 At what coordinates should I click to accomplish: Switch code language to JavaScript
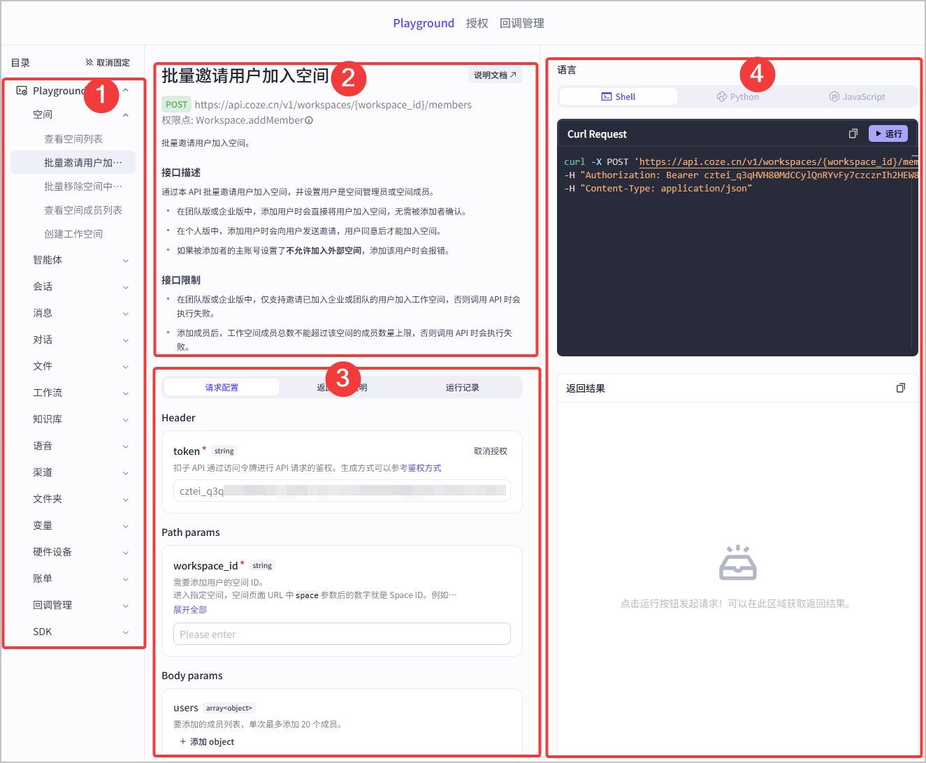[857, 96]
